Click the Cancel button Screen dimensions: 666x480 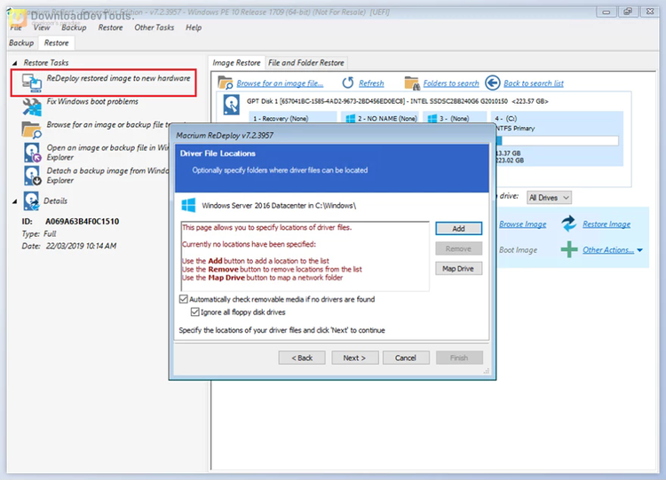[406, 358]
